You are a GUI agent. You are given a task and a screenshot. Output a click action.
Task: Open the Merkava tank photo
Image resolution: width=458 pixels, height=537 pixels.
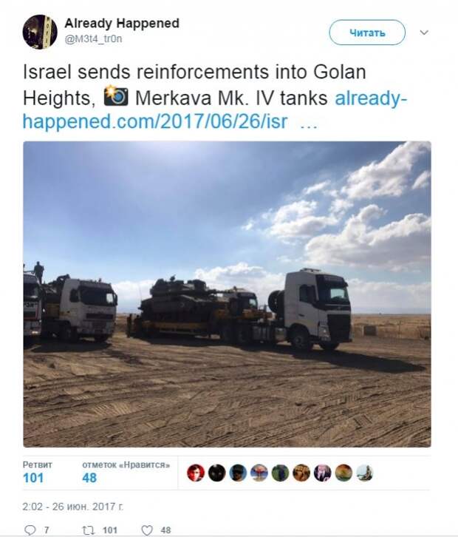227,294
